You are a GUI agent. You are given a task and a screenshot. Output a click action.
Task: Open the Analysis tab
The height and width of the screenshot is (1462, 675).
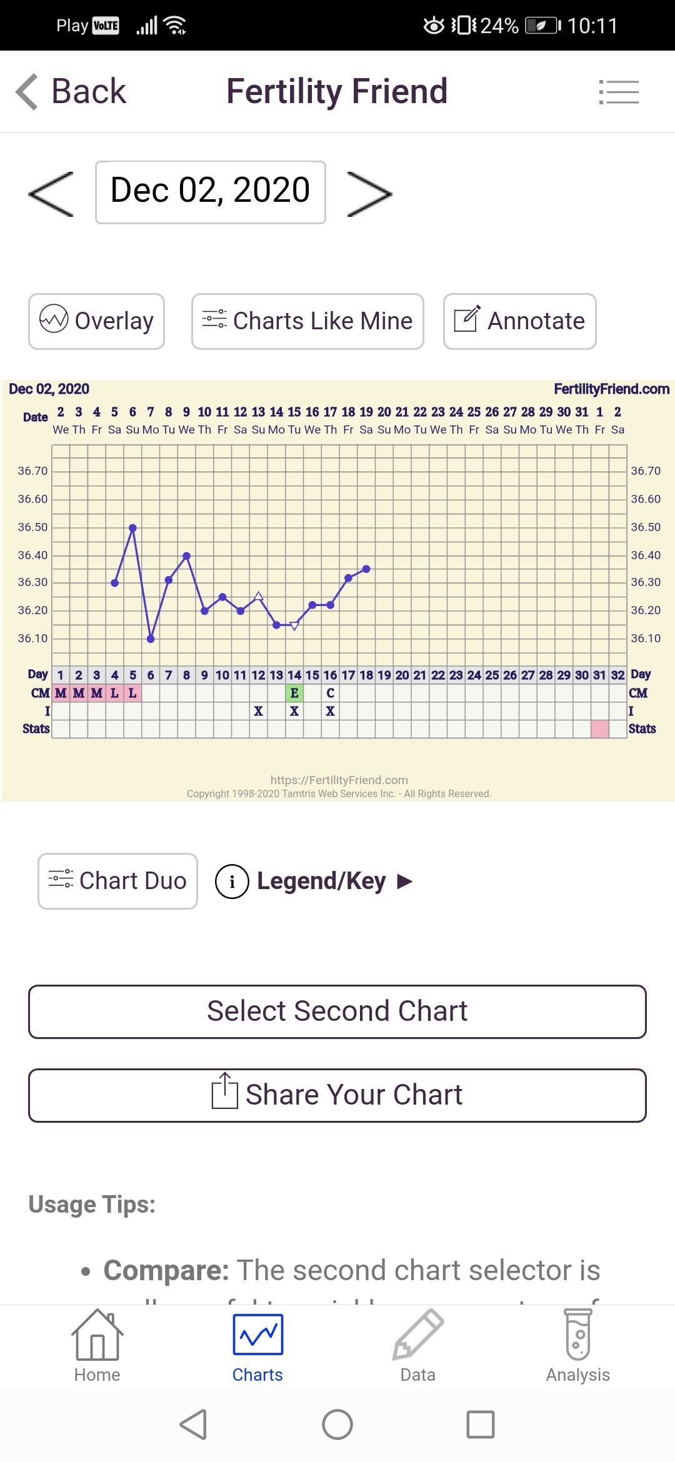tap(577, 1346)
